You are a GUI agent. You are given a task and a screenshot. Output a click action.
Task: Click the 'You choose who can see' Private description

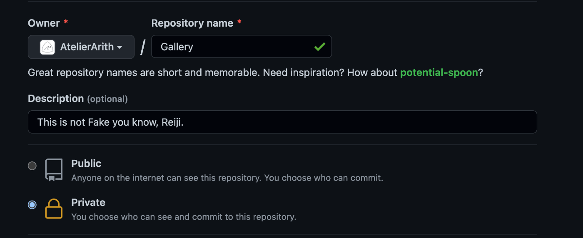pos(184,217)
